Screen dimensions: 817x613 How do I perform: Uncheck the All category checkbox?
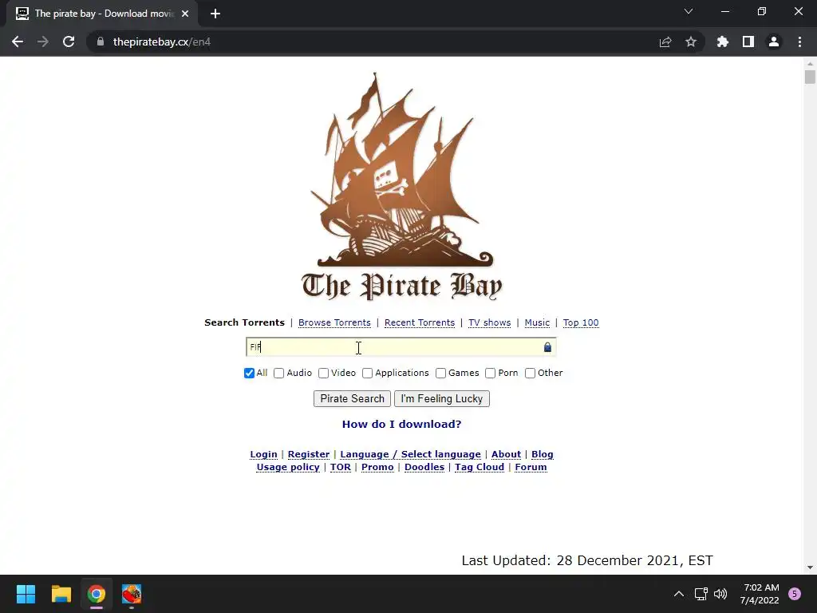(249, 374)
